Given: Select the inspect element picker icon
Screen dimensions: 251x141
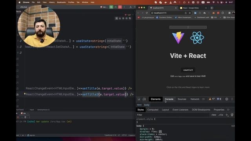Looking at the screenshot, I should point(139,99).
